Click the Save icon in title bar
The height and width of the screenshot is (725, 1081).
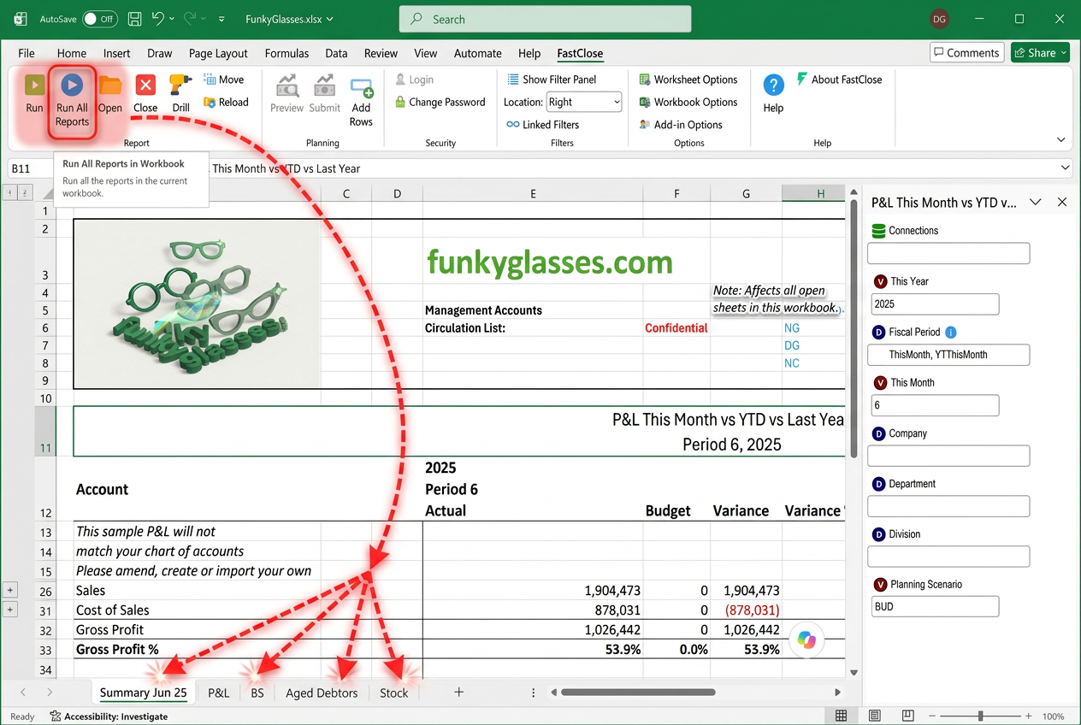pyautogui.click(x=134, y=19)
